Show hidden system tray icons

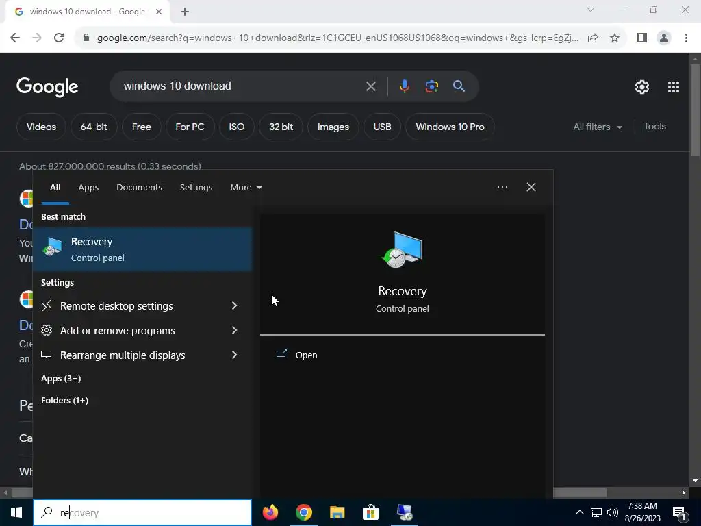[x=579, y=512]
